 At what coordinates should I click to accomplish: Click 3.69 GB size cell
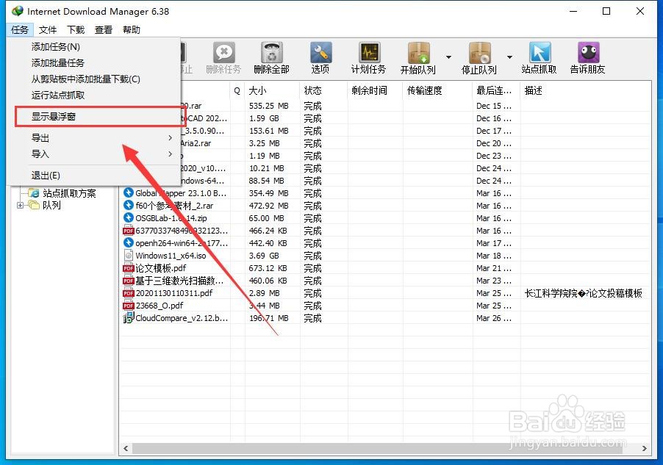click(x=265, y=256)
